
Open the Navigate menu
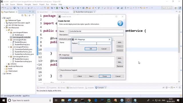[x=28, y=4]
